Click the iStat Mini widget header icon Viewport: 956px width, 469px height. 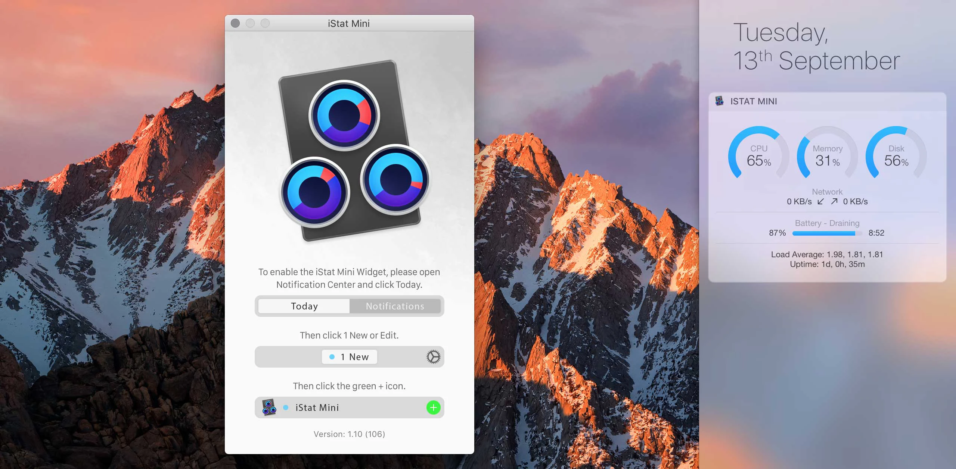719,101
